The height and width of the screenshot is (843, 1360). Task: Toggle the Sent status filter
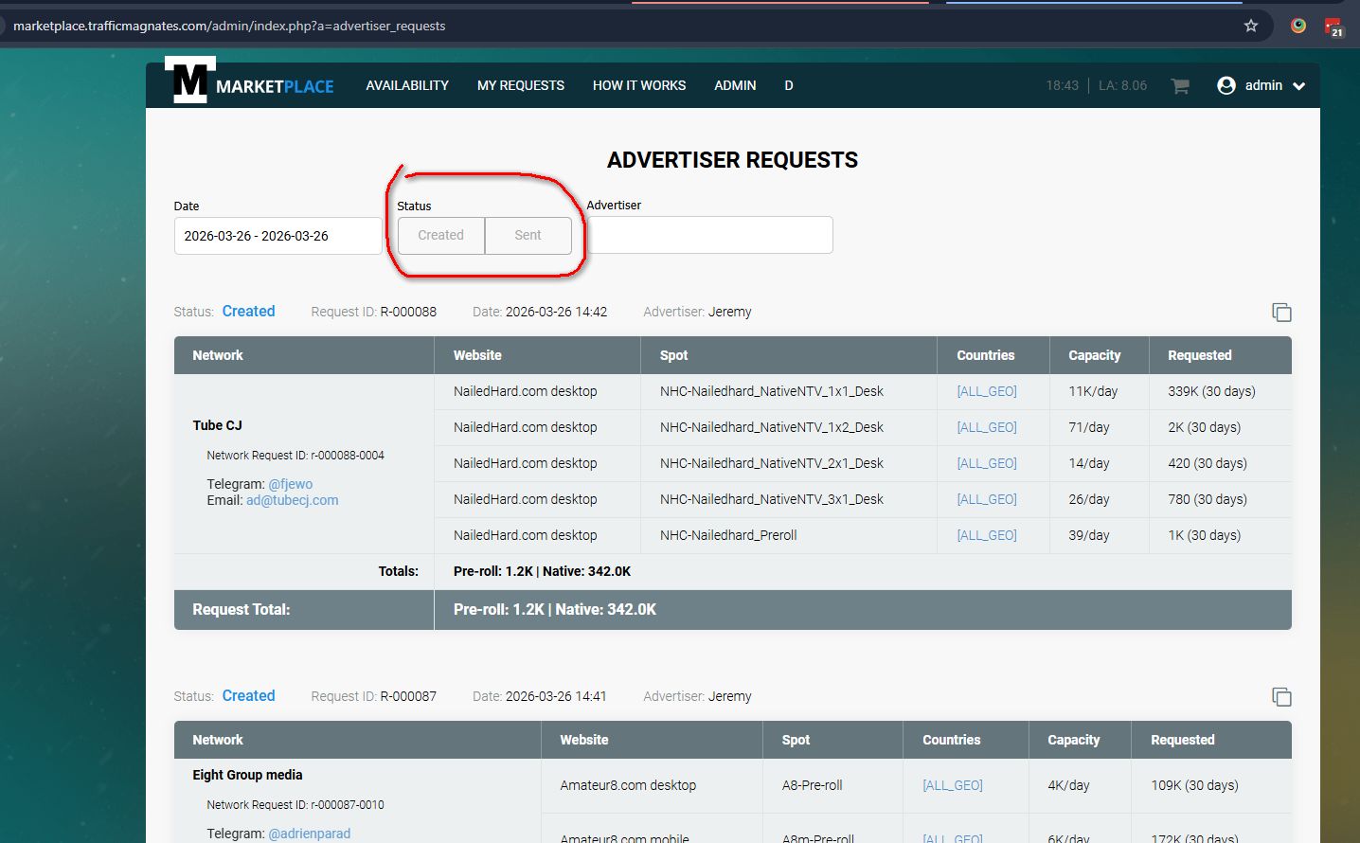[528, 236]
